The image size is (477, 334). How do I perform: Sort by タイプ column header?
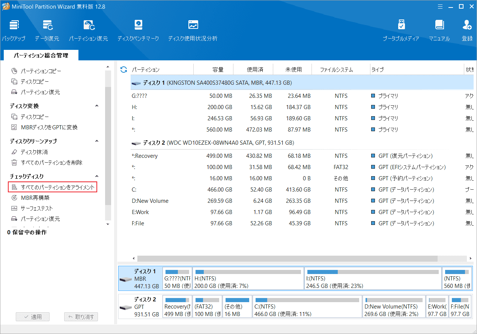417,69
